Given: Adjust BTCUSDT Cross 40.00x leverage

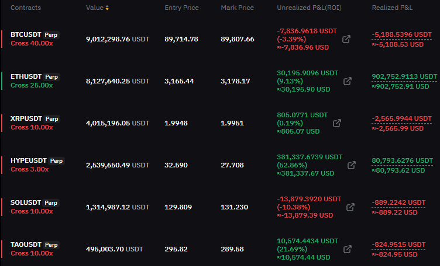Looking at the screenshot, I should (32, 43).
